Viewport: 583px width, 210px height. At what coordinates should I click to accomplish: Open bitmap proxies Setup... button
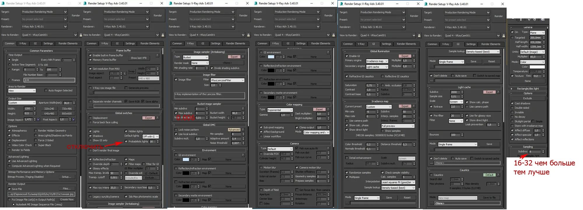pyautogui.click(x=66, y=177)
